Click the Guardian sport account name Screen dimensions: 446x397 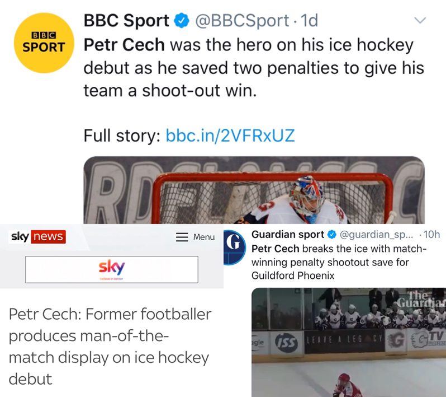[288, 234]
